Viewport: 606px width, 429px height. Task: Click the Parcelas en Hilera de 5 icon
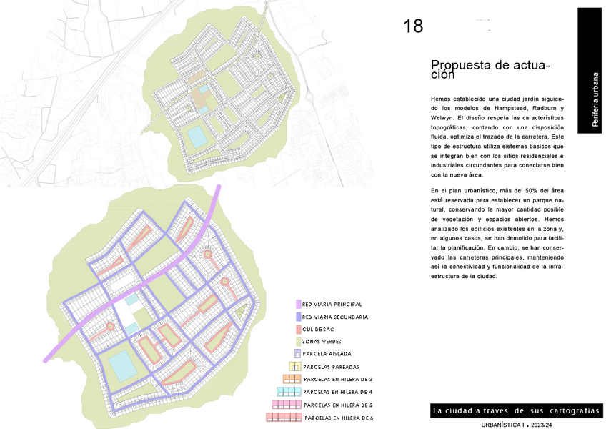287,405
